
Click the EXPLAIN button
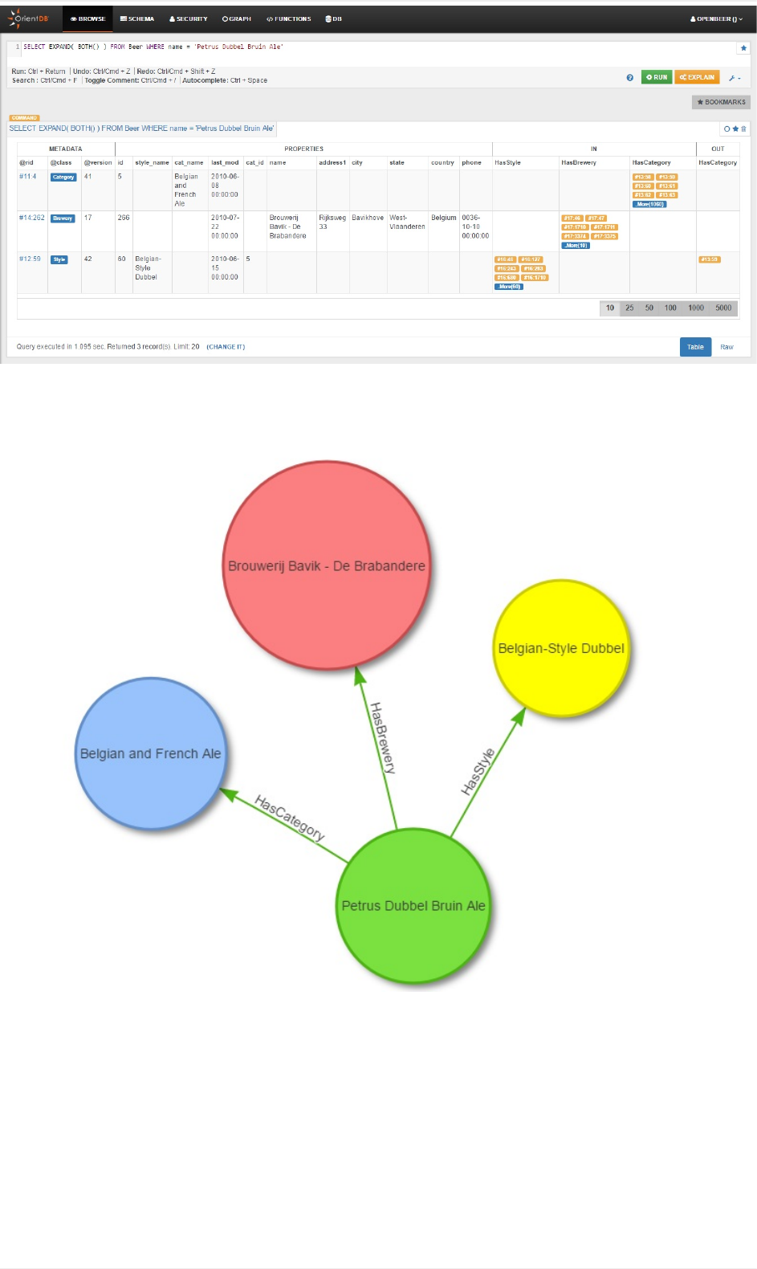697,77
